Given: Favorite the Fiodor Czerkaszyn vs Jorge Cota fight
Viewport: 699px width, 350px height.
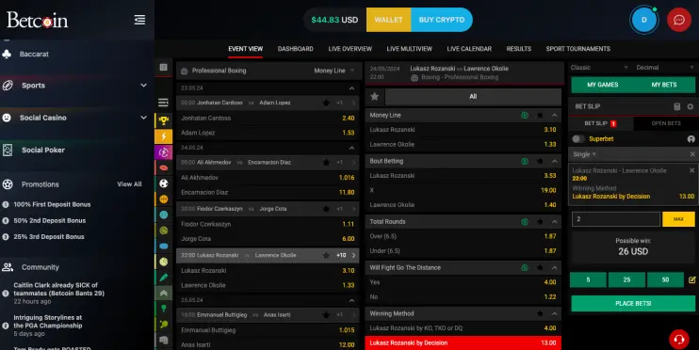Looking at the screenshot, I should pos(326,209).
